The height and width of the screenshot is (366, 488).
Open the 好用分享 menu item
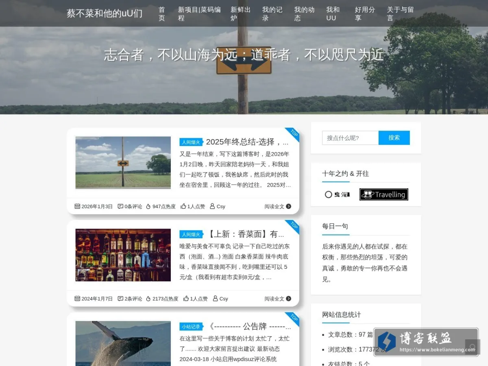[365, 14]
